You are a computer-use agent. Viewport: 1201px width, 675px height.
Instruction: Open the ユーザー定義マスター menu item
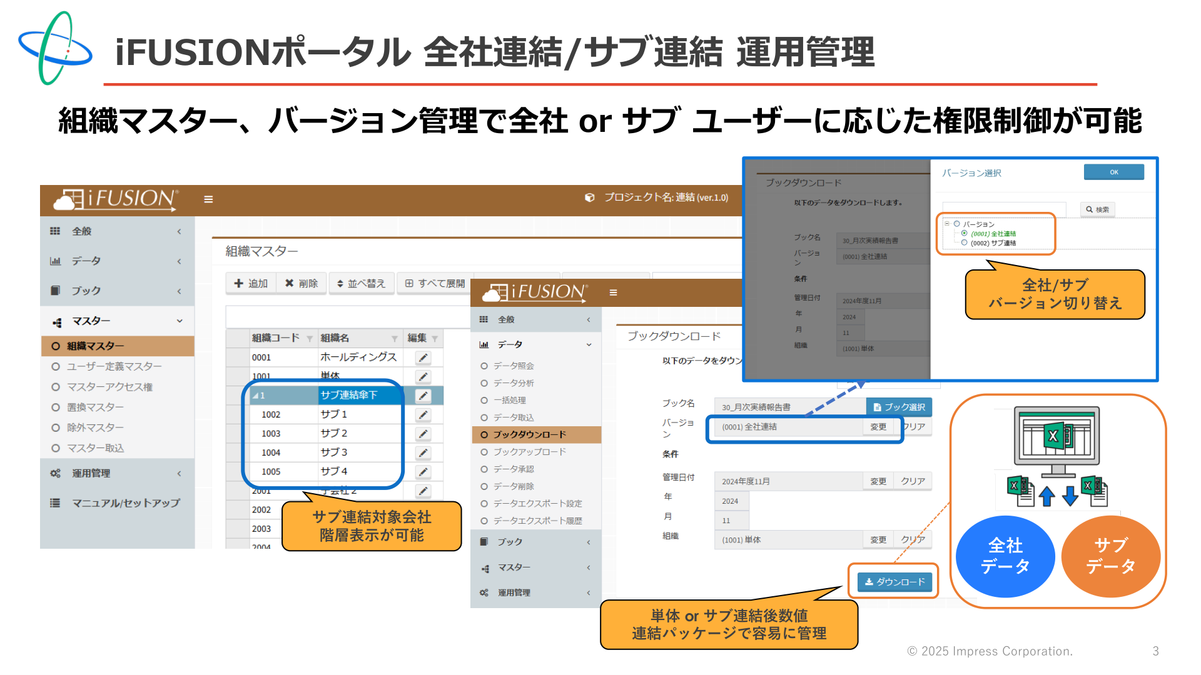114,366
